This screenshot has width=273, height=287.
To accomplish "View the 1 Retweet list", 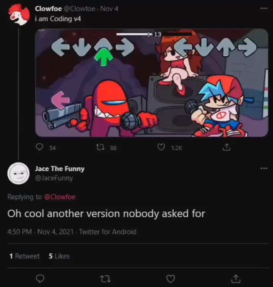I will [24, 256].
